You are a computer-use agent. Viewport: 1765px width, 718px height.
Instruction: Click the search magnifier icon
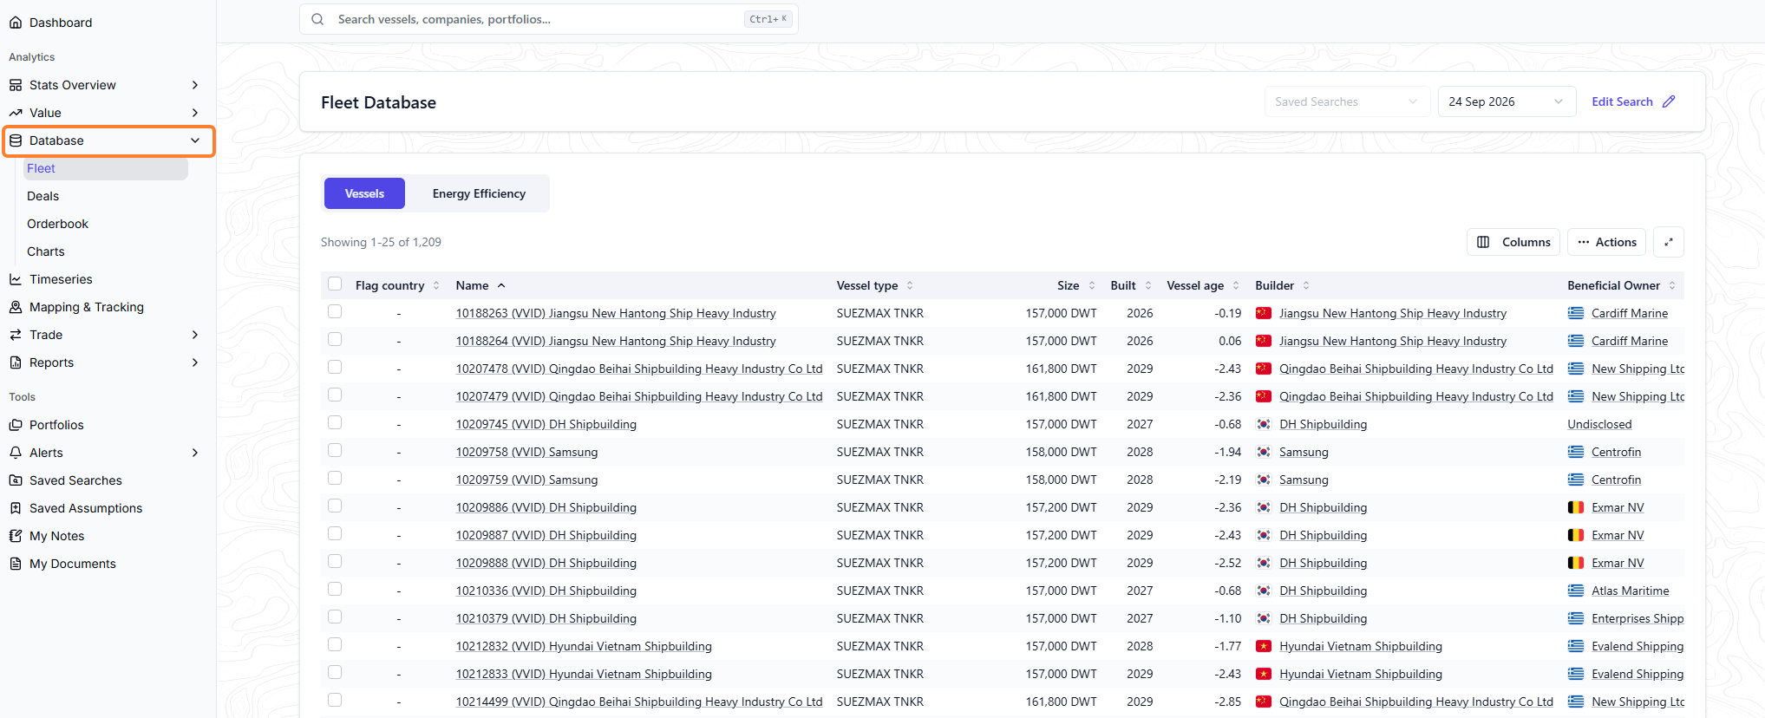318,19
